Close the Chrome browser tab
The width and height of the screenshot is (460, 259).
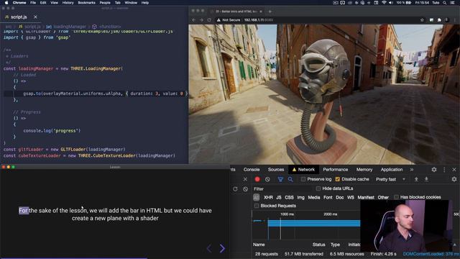(261, 12)
